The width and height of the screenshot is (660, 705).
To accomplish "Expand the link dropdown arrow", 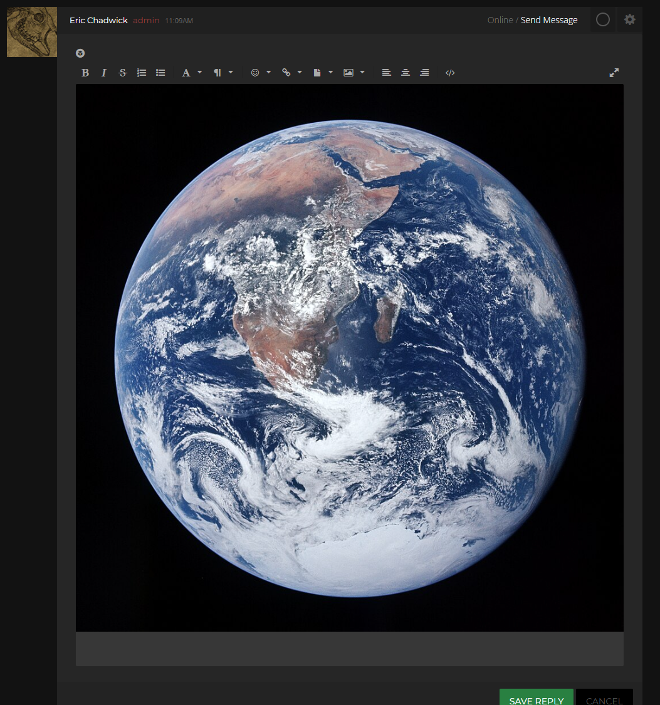I will click(x=300, y=72).
